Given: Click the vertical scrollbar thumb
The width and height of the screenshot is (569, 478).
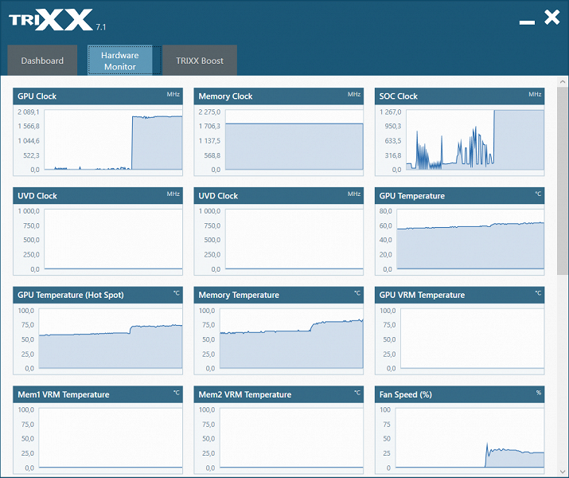Looking at the screenshot, I should [563, 181].
